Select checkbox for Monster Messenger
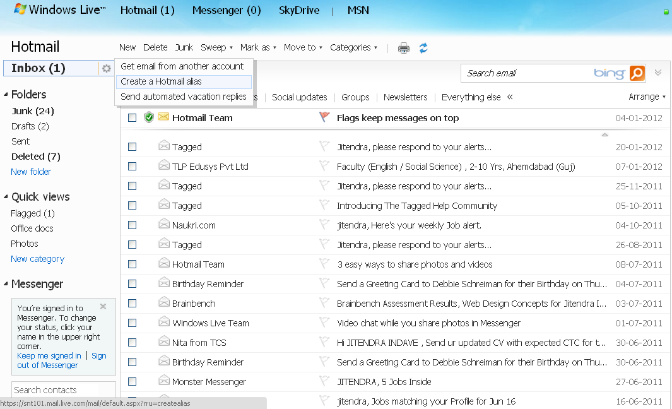Viewport: 672px width, 409px height. [132, 382]
